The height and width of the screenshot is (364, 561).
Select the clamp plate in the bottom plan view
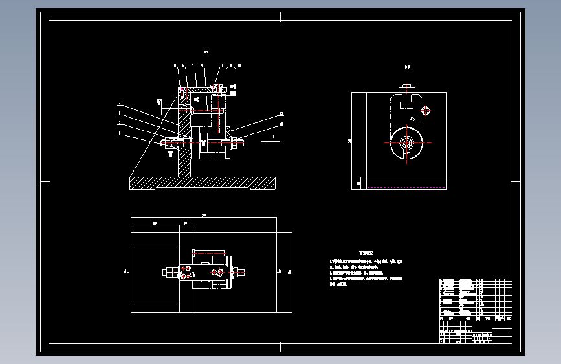(x=203, y=273)
